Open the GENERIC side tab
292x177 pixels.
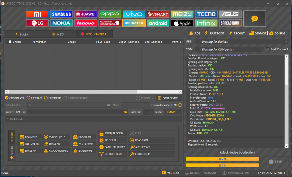pyautogui.click(x=12, y=137)
